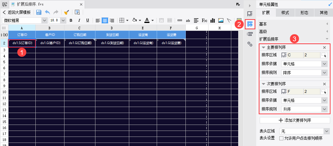This screenshot has height=146, width=333.
Task: Click the format painter brush icon
Action: pyautogui.click(x=67, y=12)
